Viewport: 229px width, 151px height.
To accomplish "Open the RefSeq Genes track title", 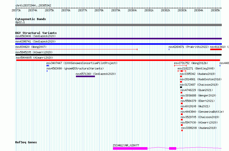I will (26, 142).
